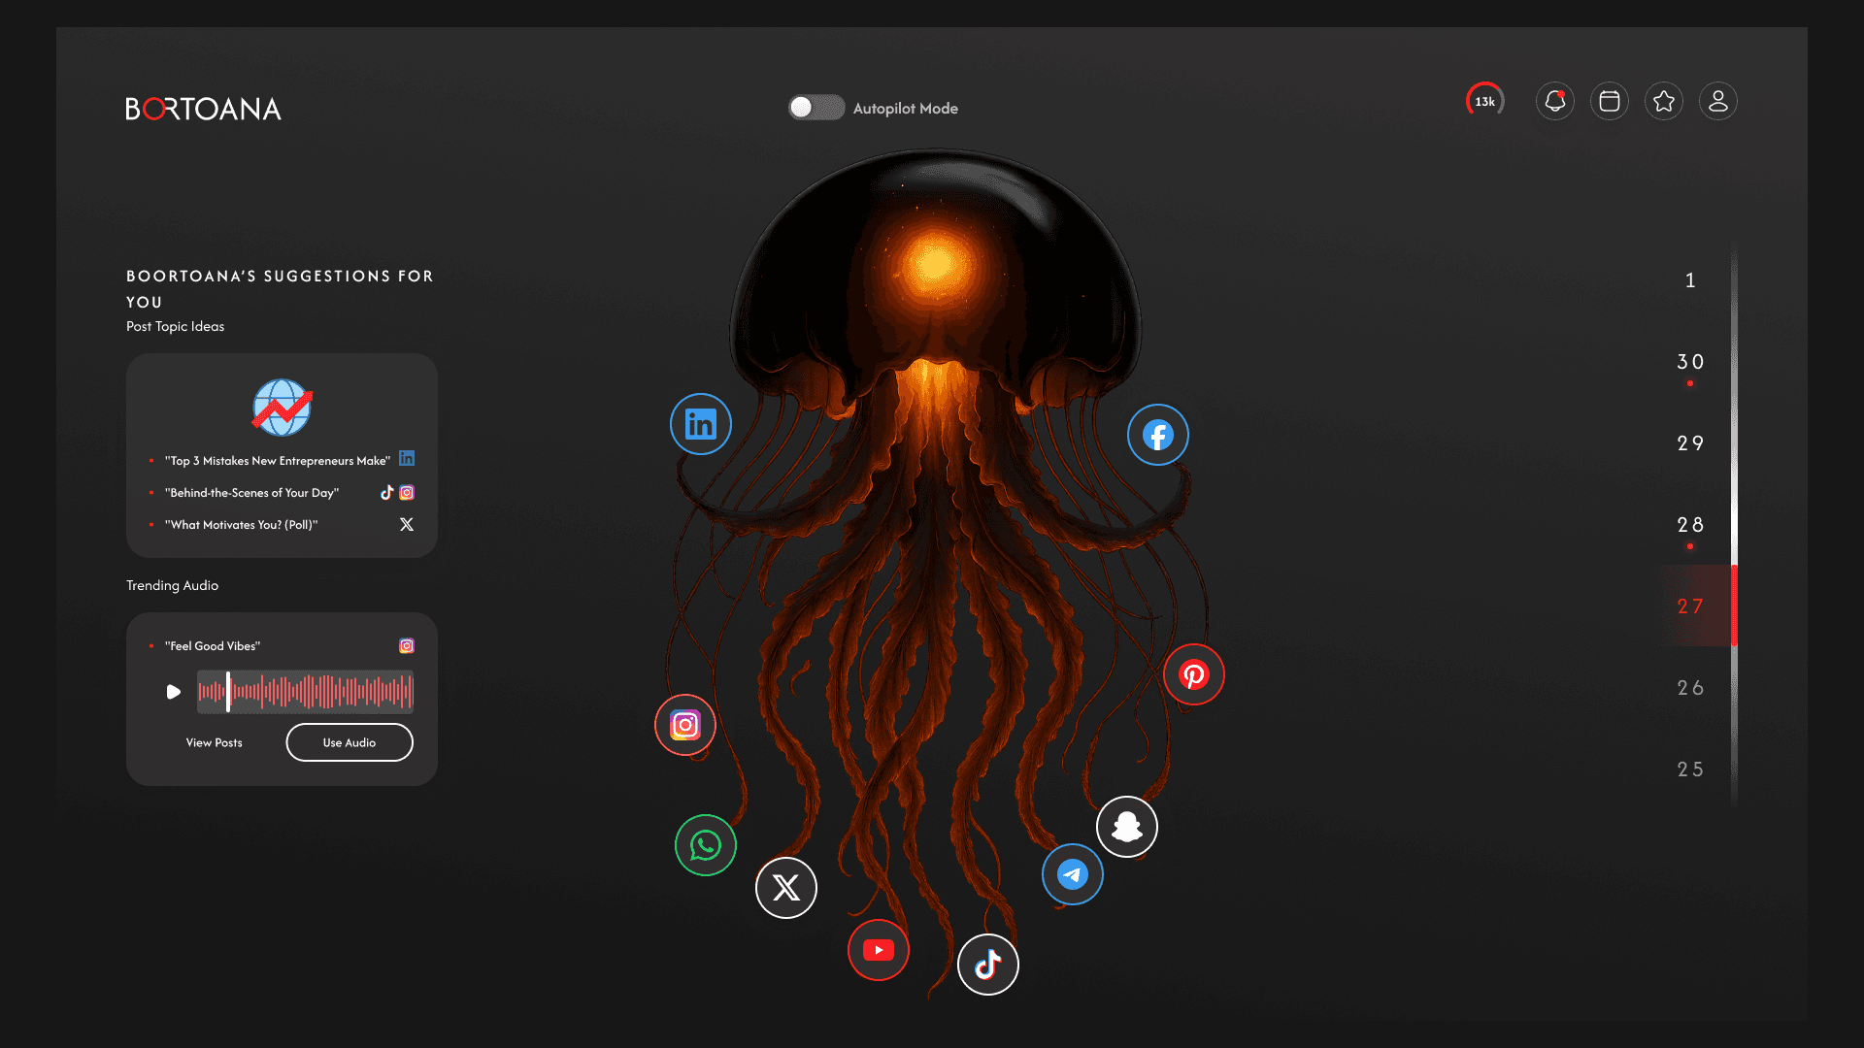This screenshot has height=1048, width=1864.
Task: Click the Facebook circle icon
Action: (1157, 435)
